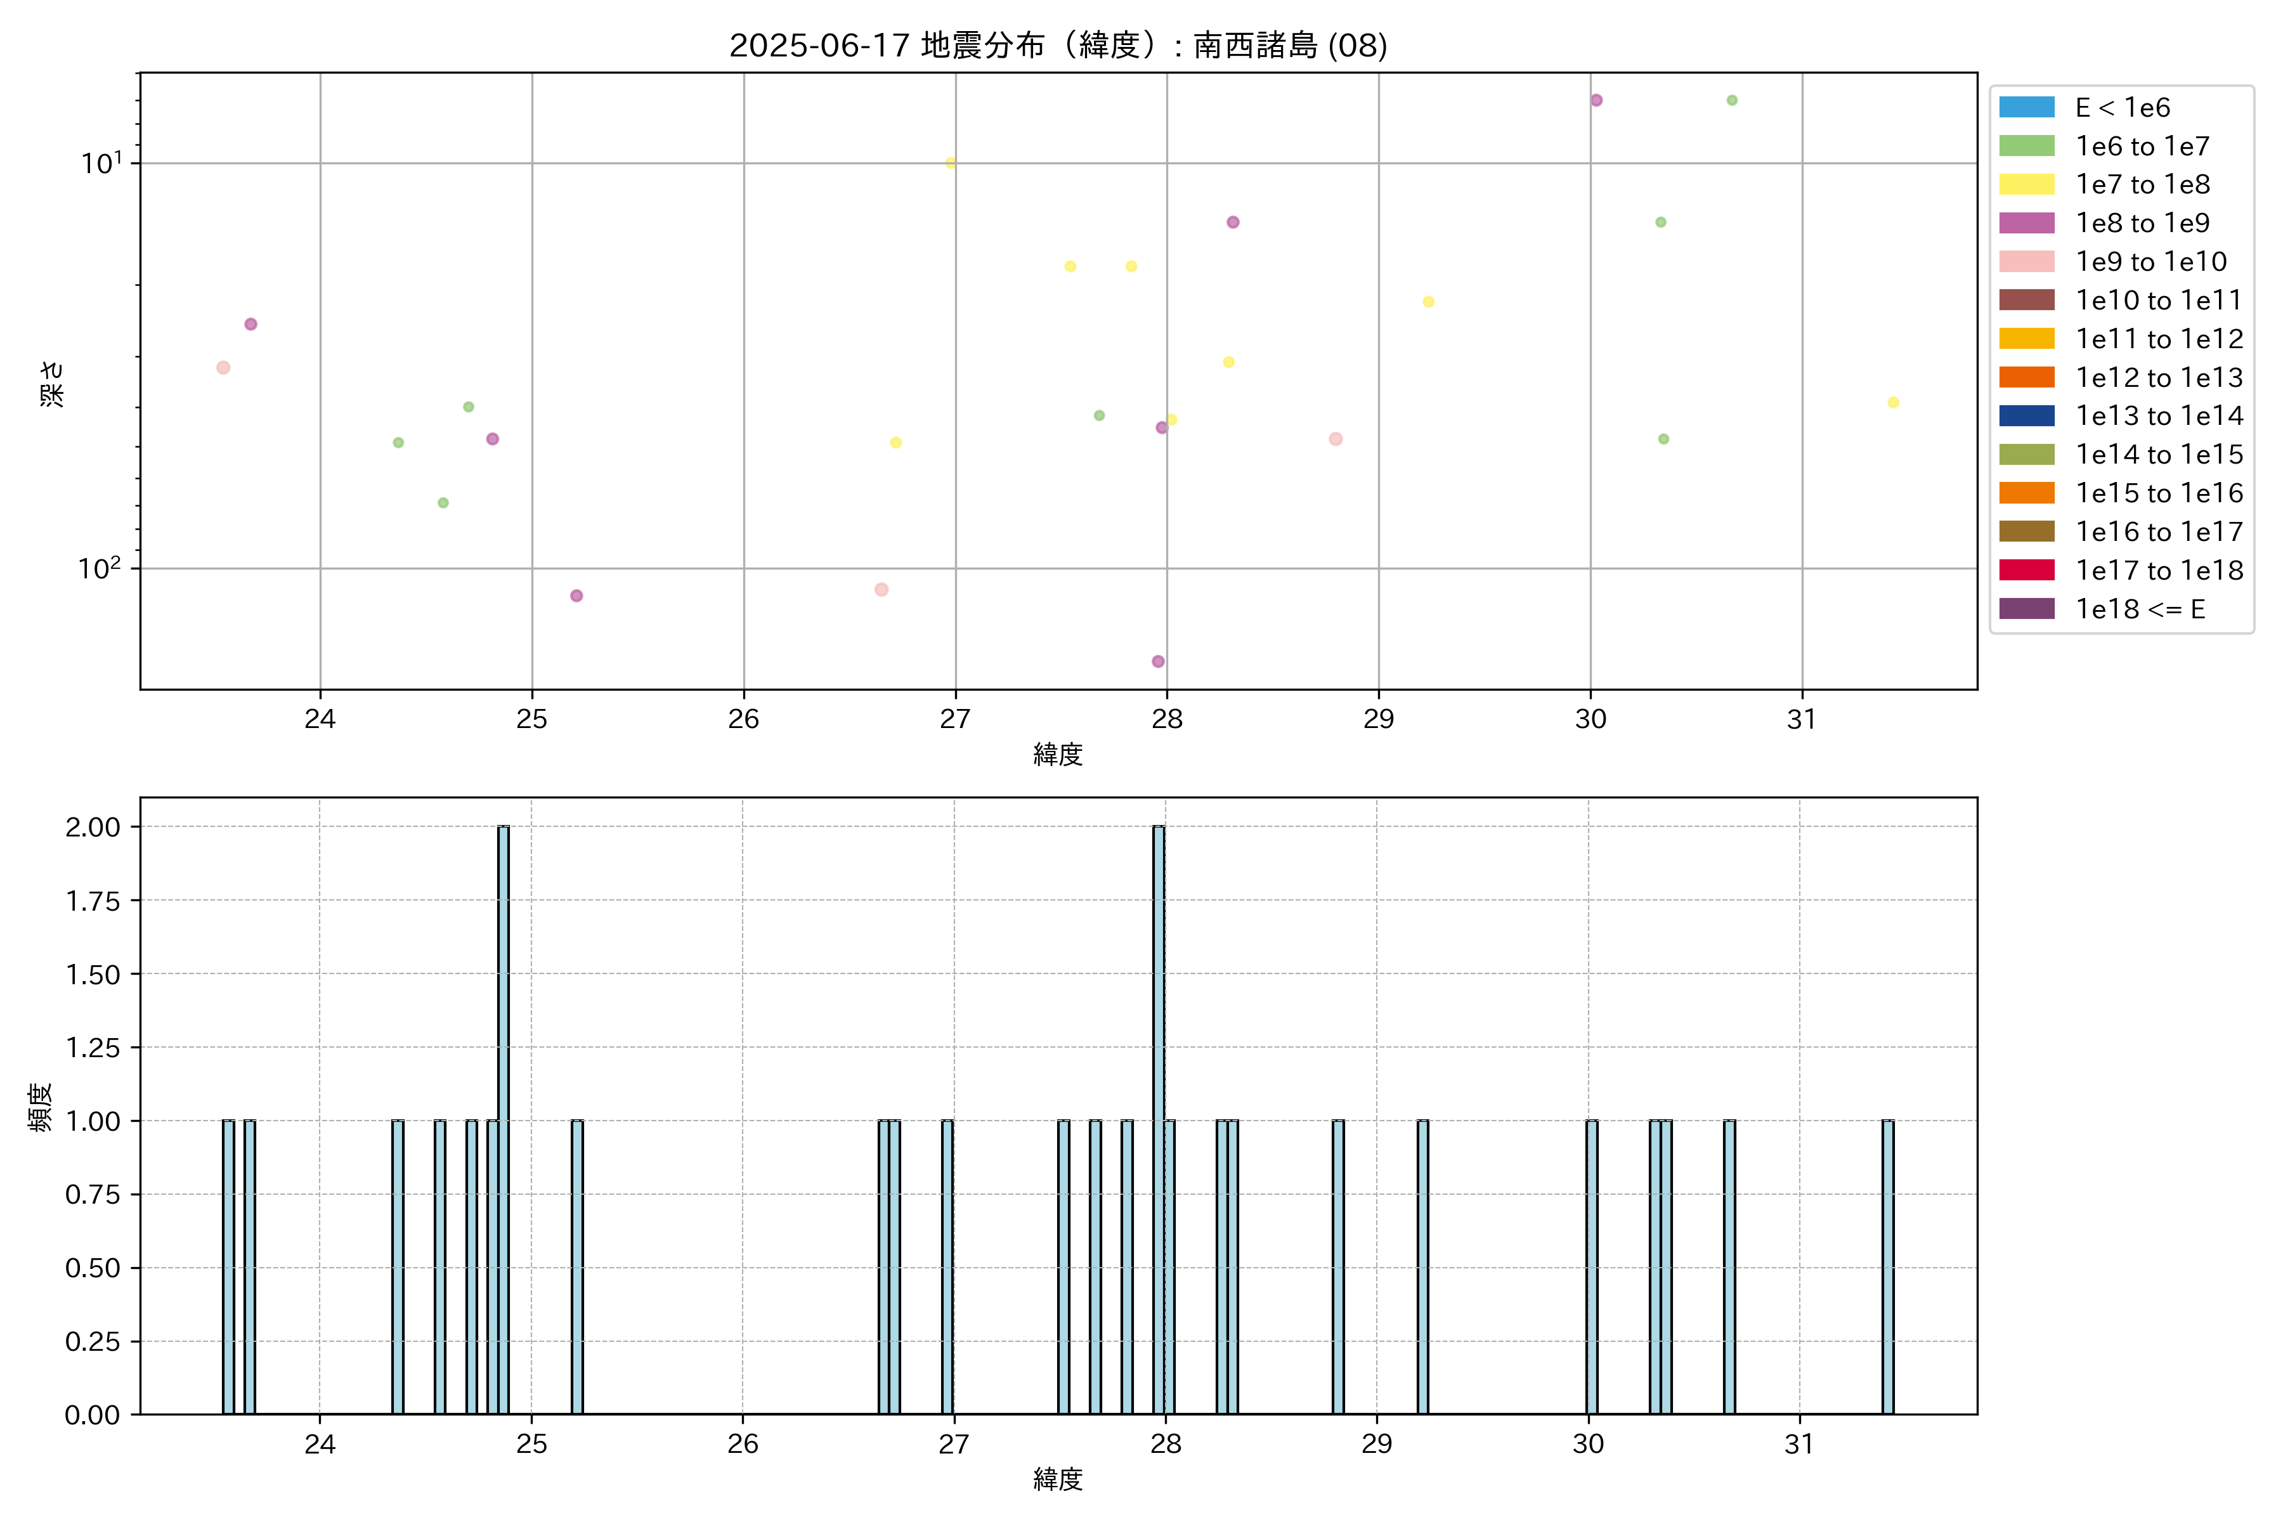Click the rightmost histogram bar past latitude 31
2283x1522 pixels.
1887,1266
